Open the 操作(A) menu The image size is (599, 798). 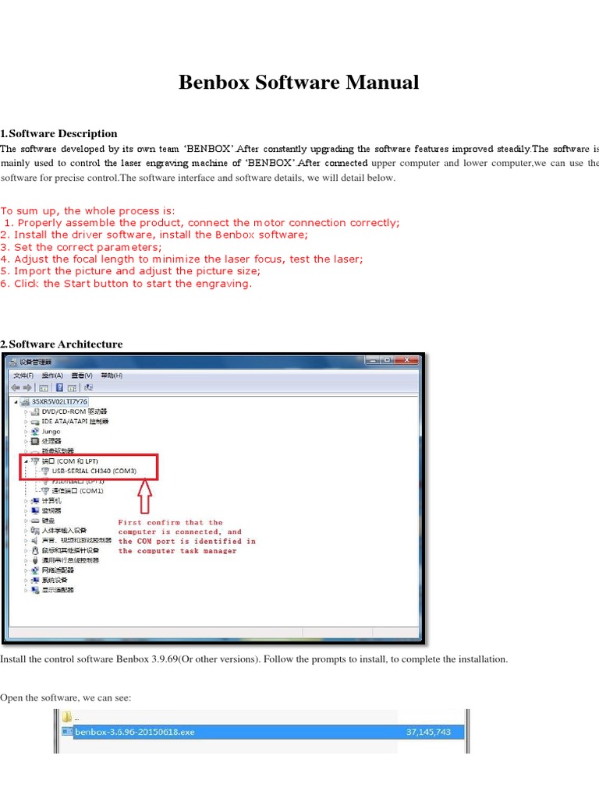click(x=52, y=376)
